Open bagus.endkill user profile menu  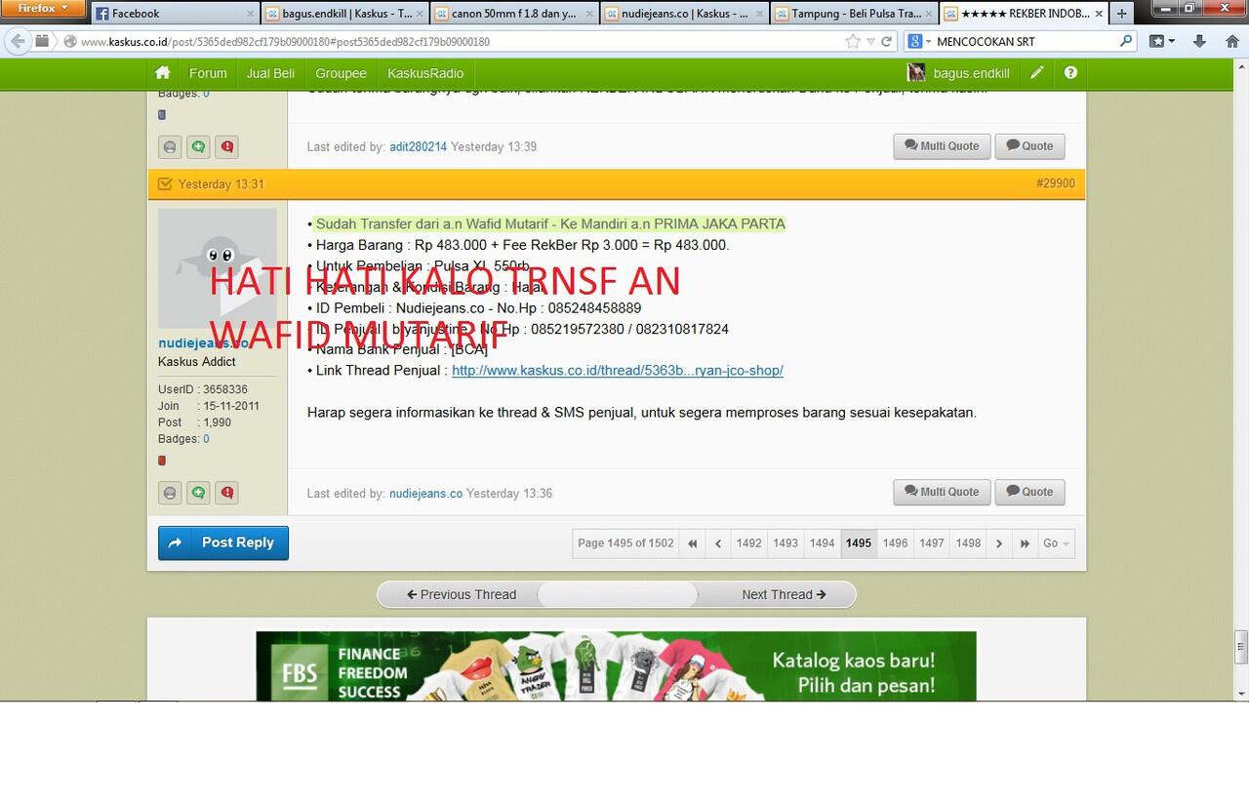(958, 73)
